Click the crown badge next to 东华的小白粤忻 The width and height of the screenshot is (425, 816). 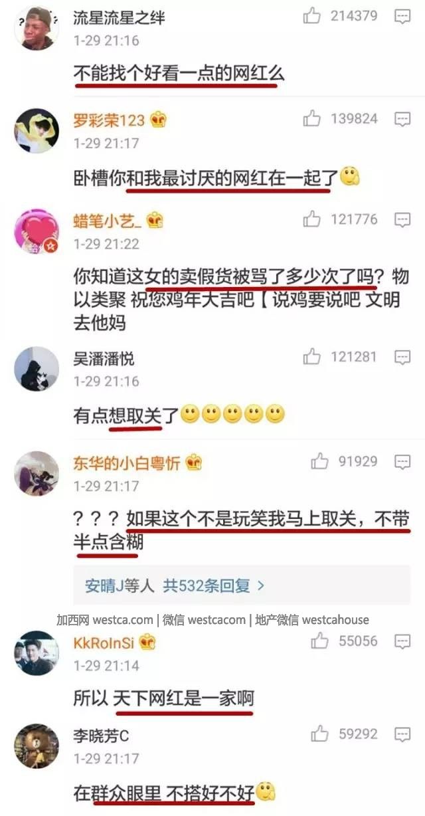tap(194, 462)
